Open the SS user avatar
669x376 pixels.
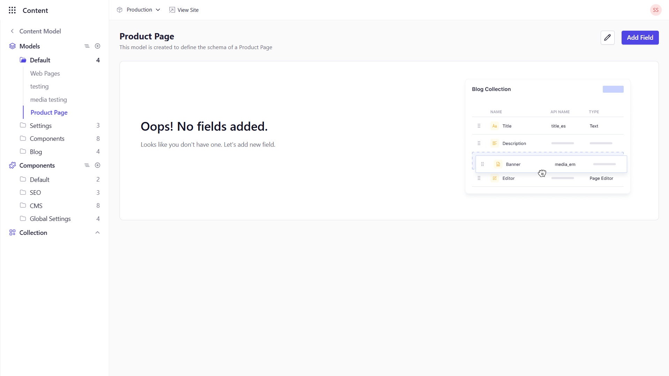(655, 10)
